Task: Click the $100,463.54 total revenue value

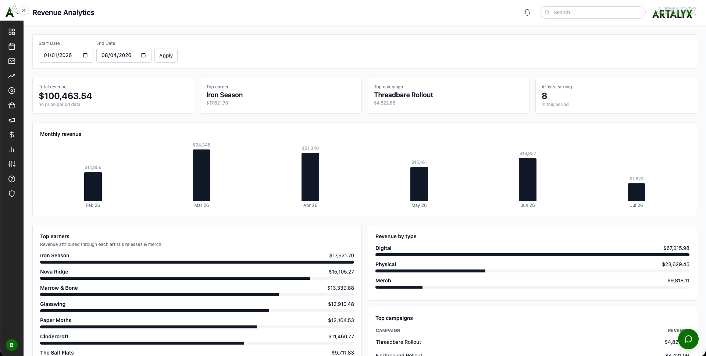Action: [x=65, y=96]
